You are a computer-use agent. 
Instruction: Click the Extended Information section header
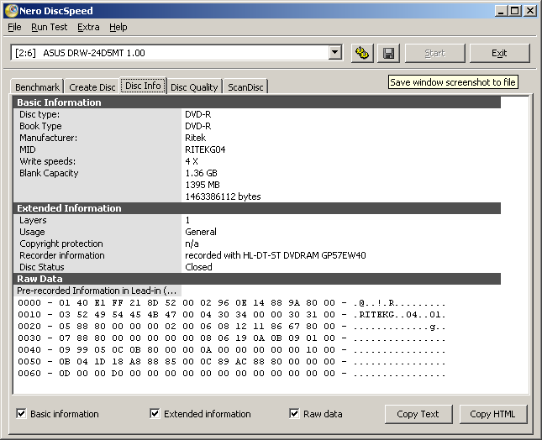coord(257,208)
